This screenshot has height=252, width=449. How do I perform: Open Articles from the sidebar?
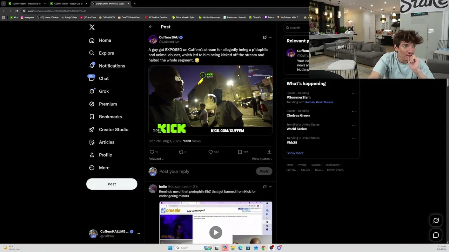[101, 142]
